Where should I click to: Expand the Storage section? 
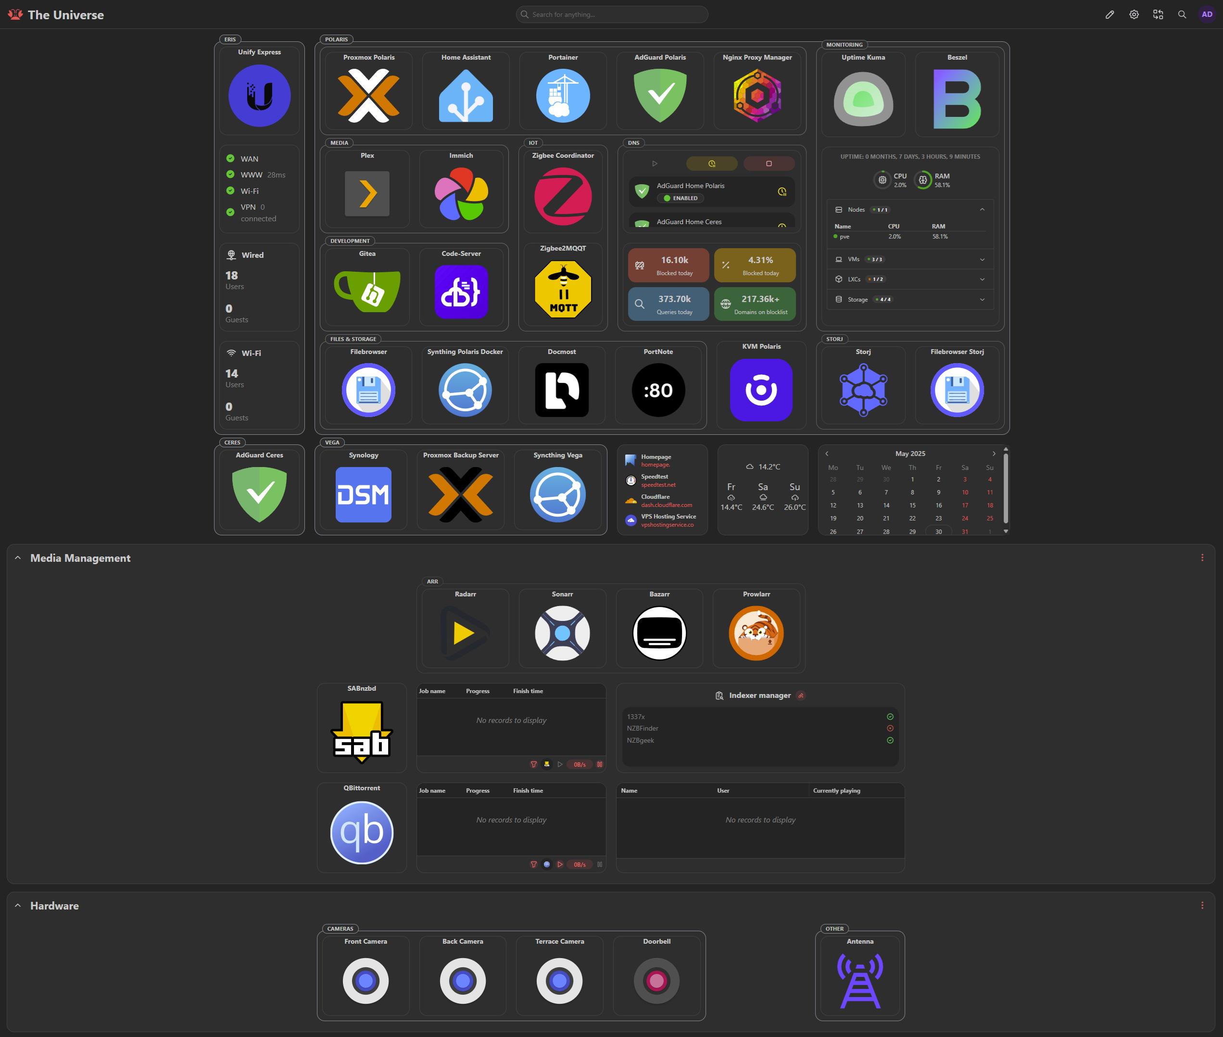(910, 299)
